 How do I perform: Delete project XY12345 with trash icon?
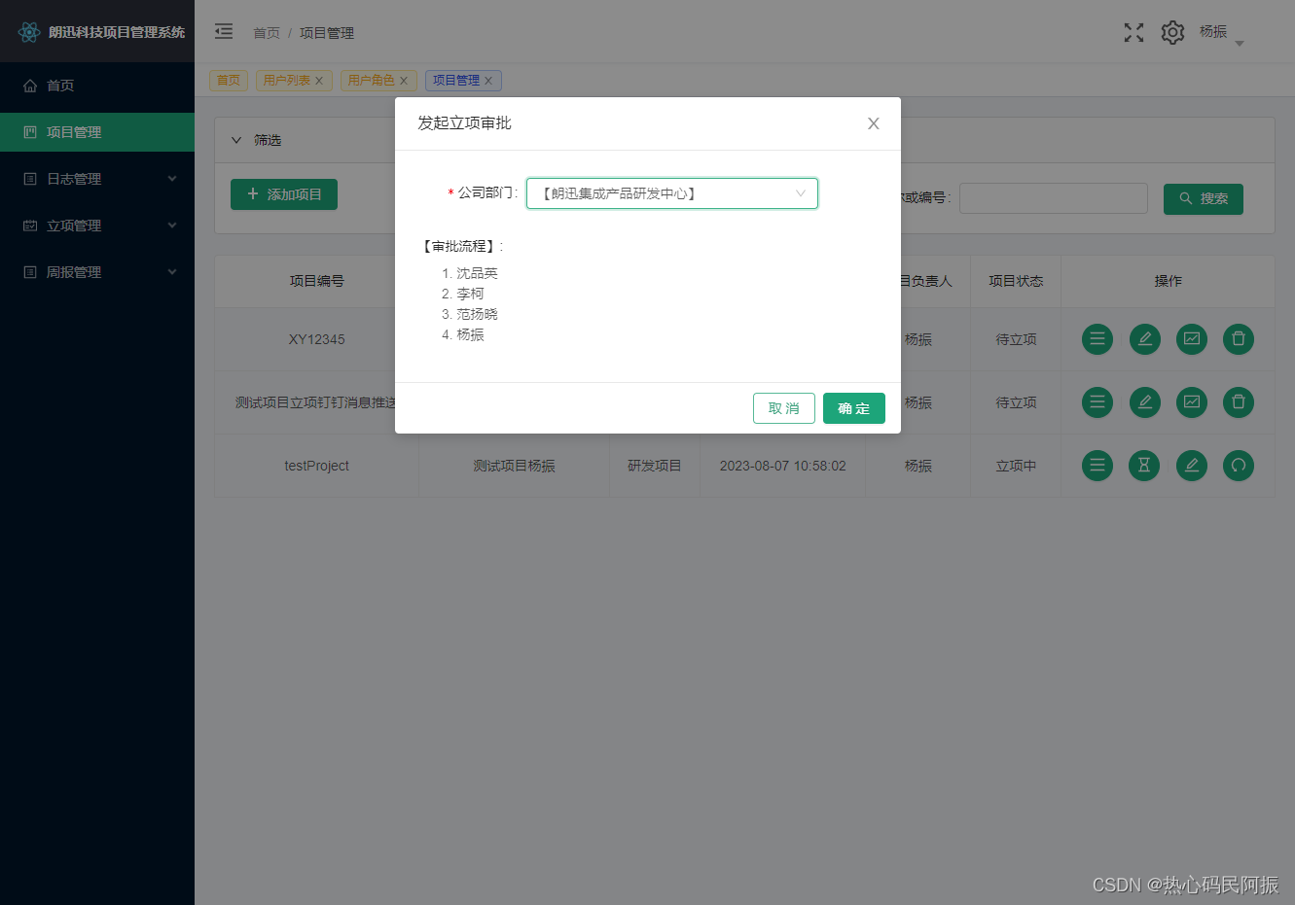(1238, 339)
